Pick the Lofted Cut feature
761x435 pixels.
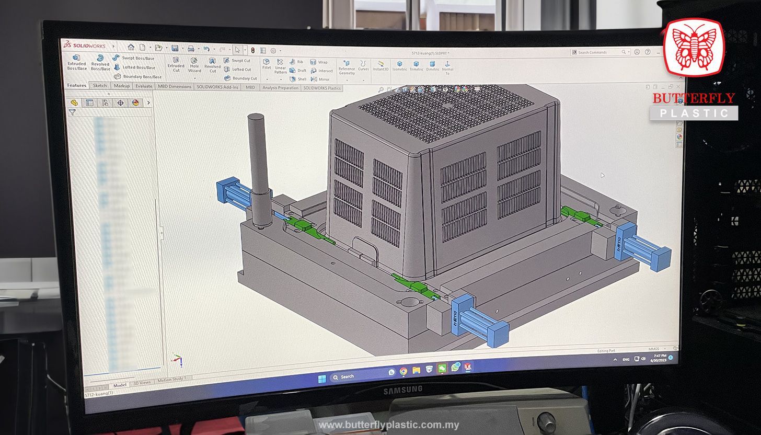(x=238, y=69)
